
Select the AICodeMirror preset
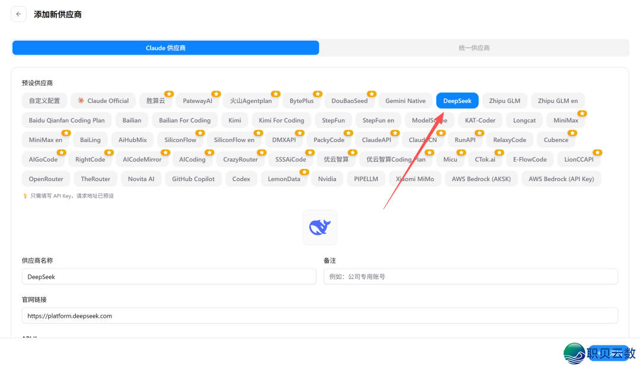(142, 159)
